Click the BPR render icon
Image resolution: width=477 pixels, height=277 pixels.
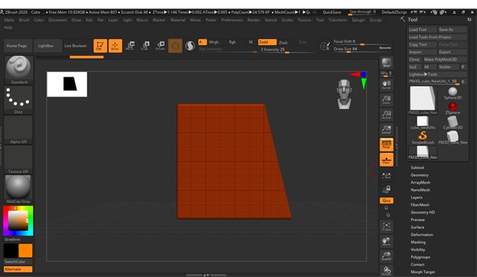tap(387, 63)
